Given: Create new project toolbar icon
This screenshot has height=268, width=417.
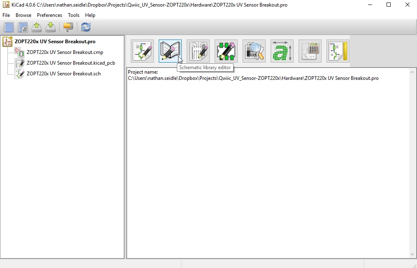Looking at the screenshot, I should [9, 27].
